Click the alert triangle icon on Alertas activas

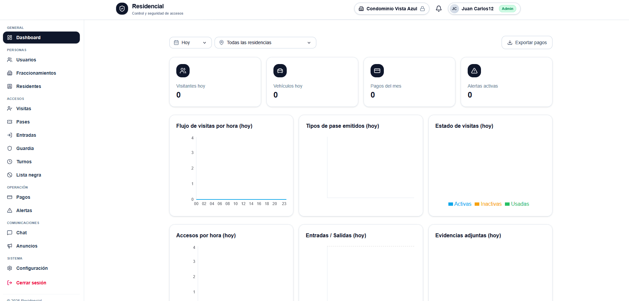point(474,71)
